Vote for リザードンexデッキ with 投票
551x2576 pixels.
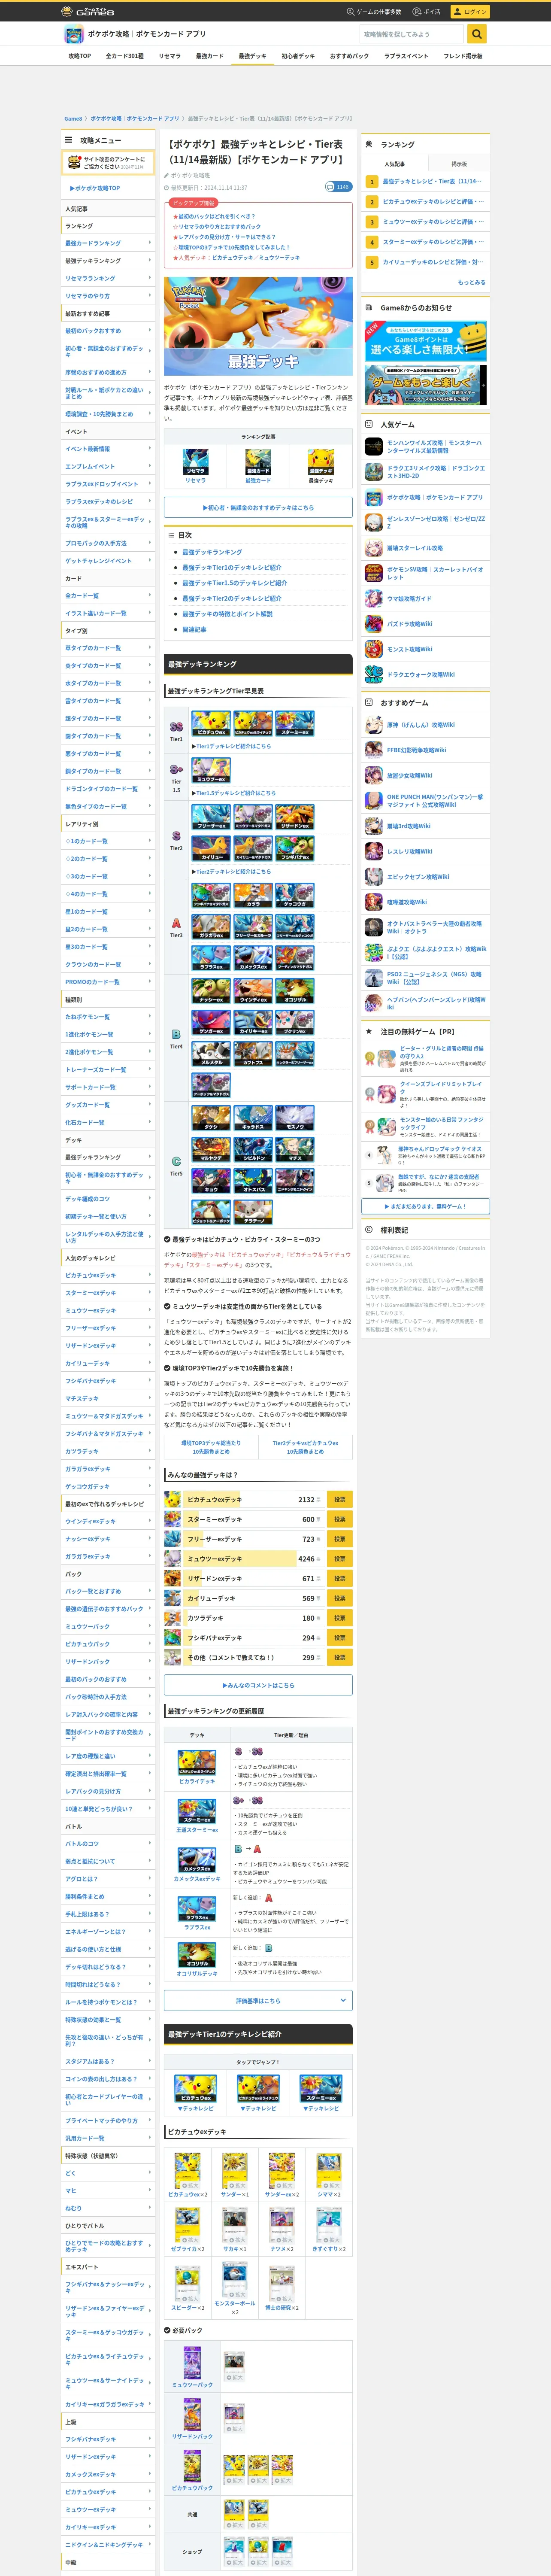pyautogui.click(x=339, y=1578)
